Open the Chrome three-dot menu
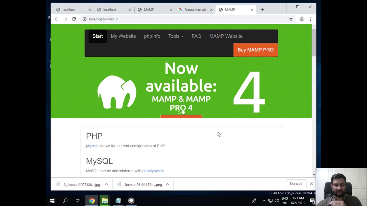This screenshot has width=367, height=206. (x=310, y=19)
